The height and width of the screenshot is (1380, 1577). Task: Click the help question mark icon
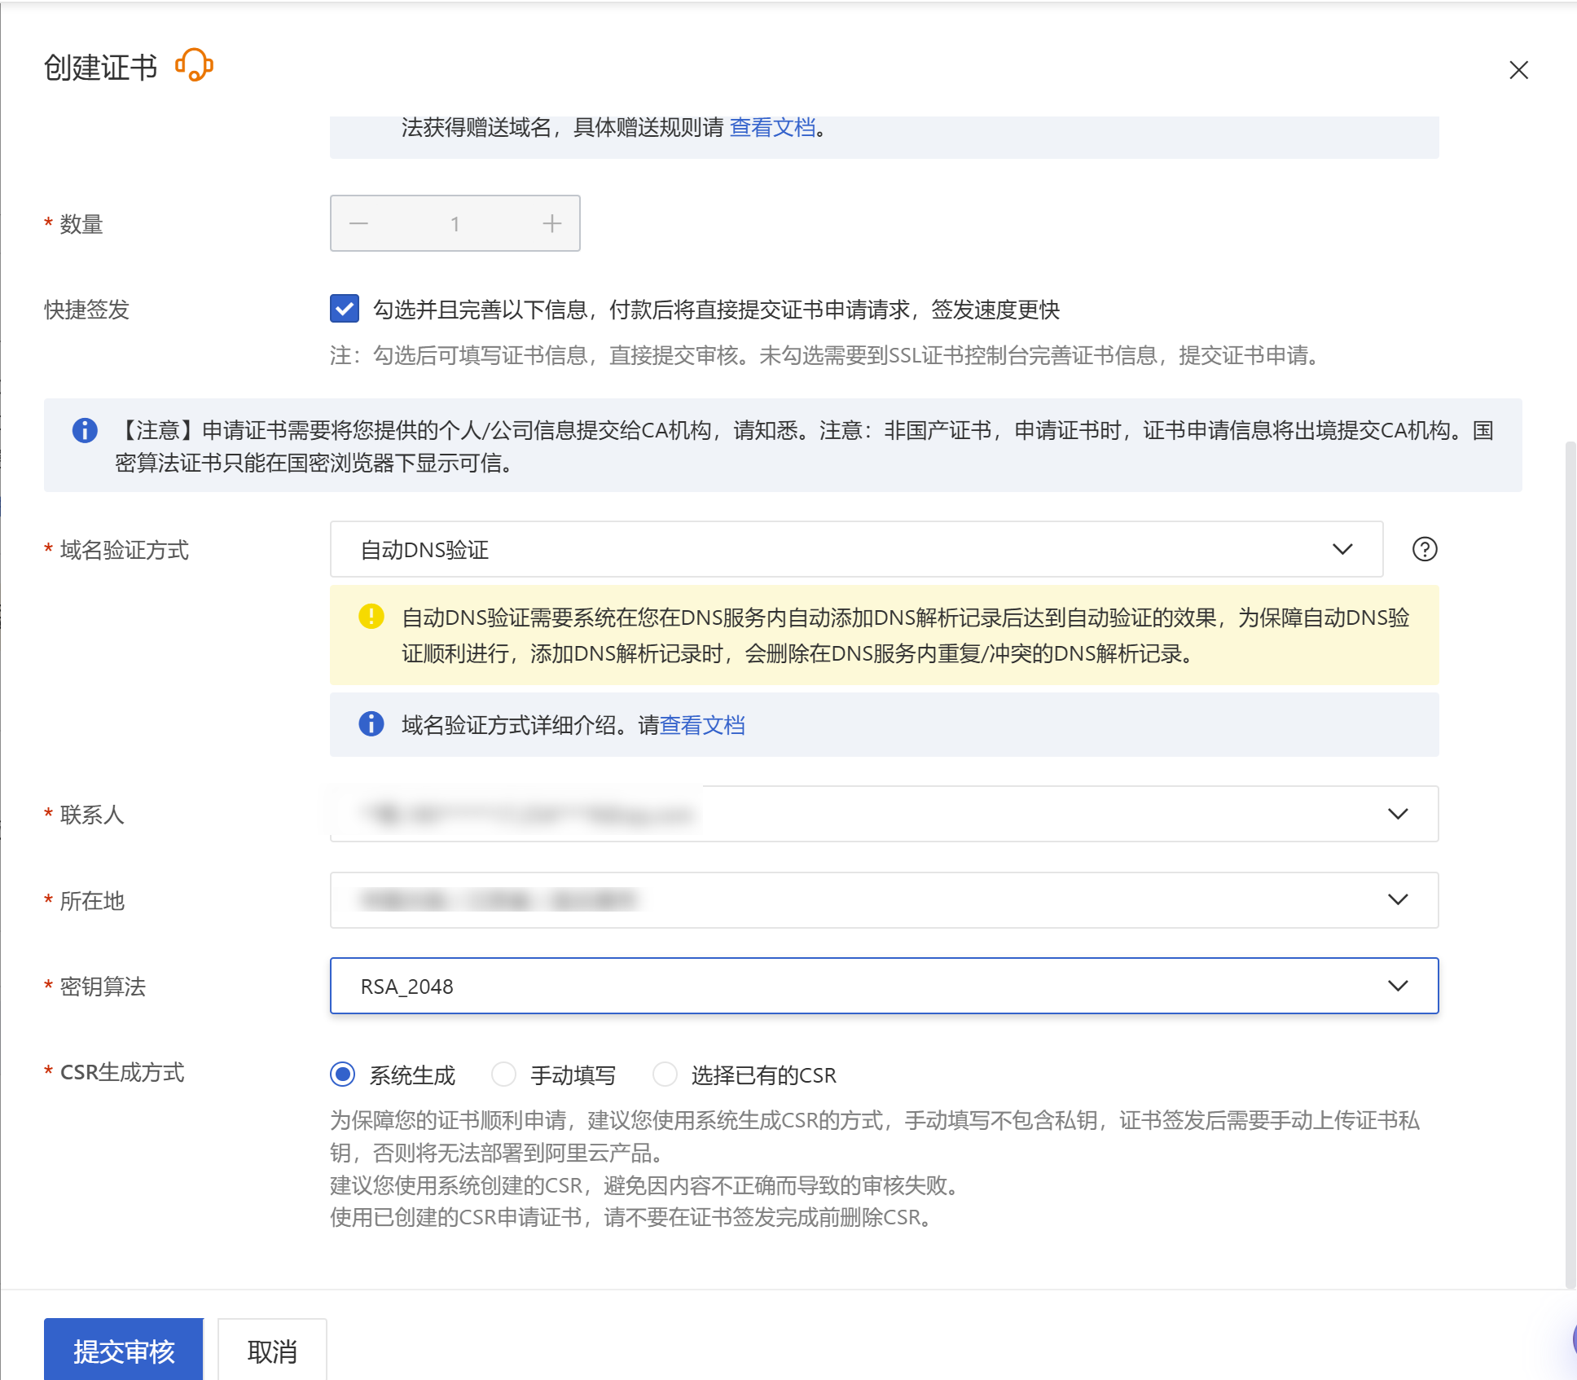(x=1424, y=549)
